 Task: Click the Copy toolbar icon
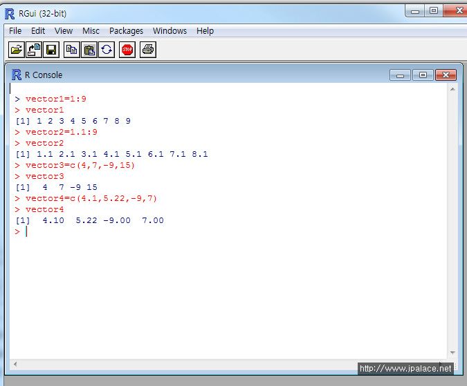tap(71, 50)
